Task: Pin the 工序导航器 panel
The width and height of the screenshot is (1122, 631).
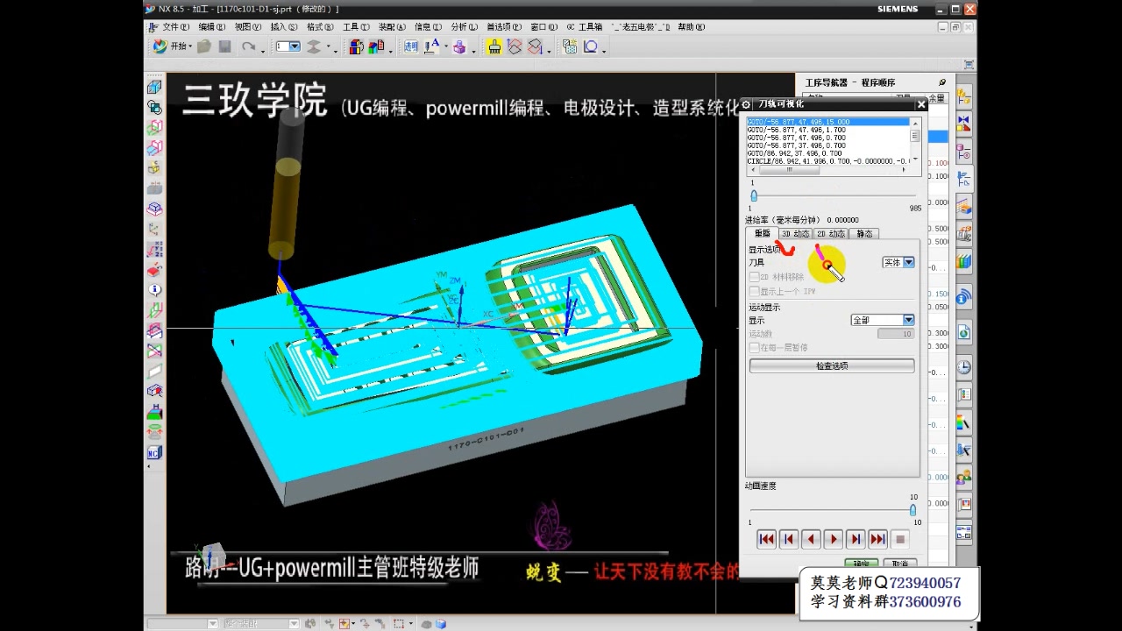Action: [942, 82]
